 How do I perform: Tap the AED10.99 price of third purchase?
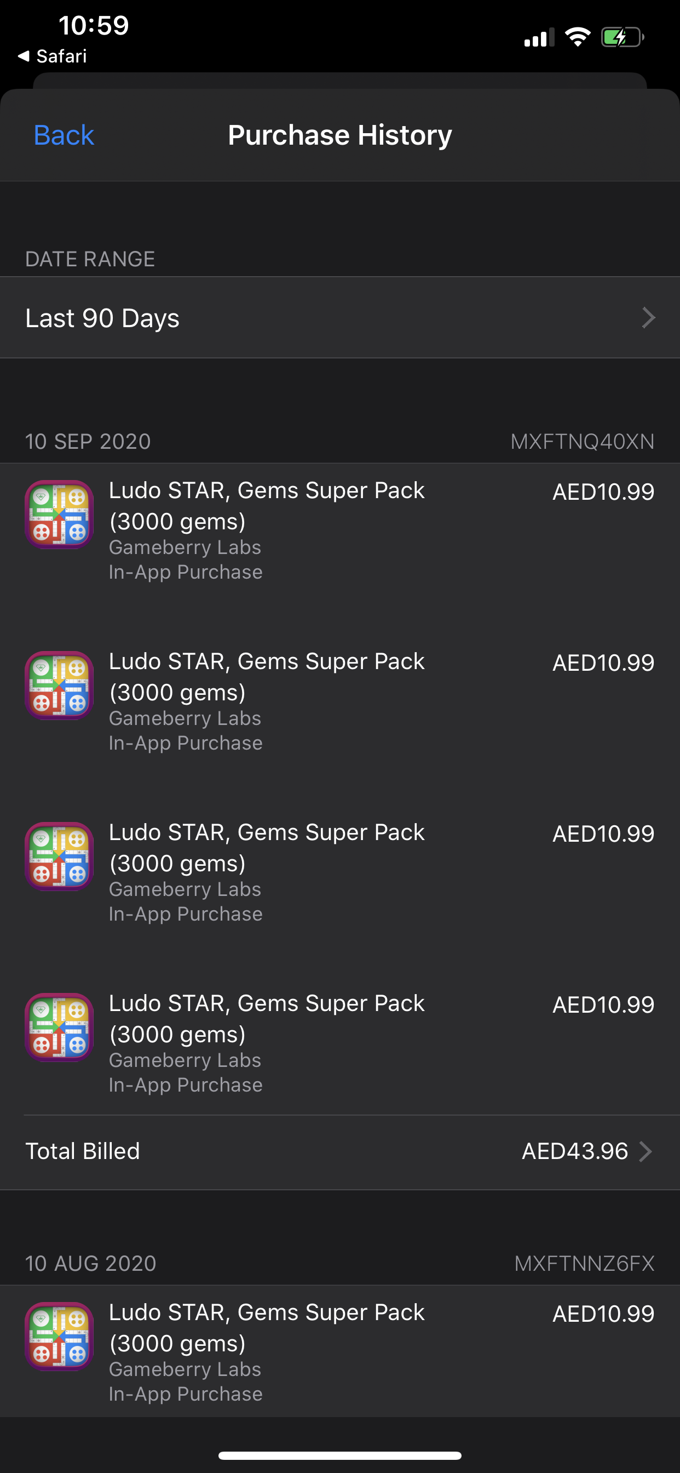[603, 833]
